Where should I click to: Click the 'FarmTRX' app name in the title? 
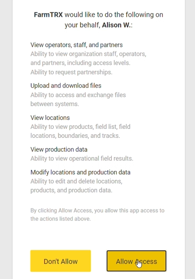48,14
